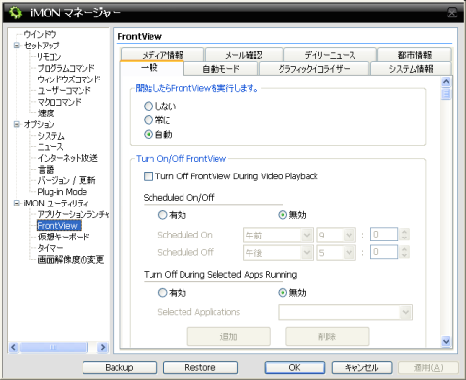Select リモコン in the tree
The image size is (466, 380).
(x=49, y=57)
